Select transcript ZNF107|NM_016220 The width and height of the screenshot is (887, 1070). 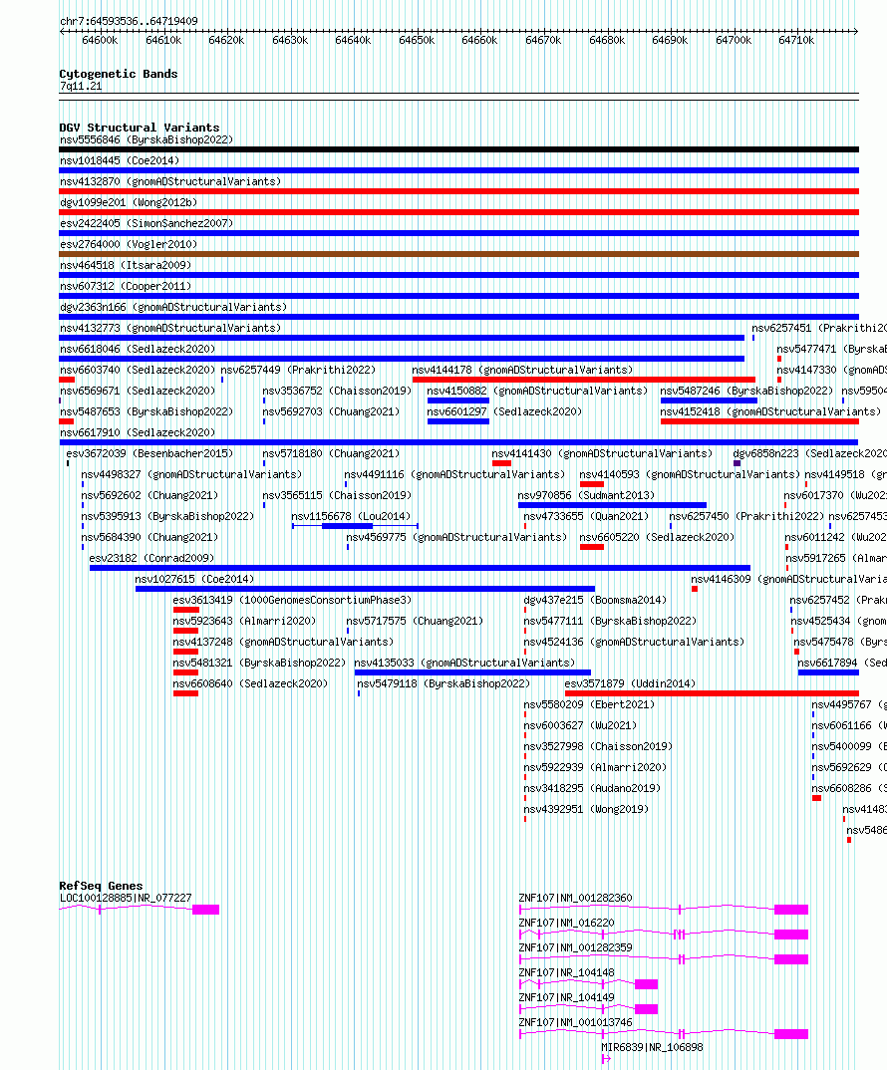[567, 924]
